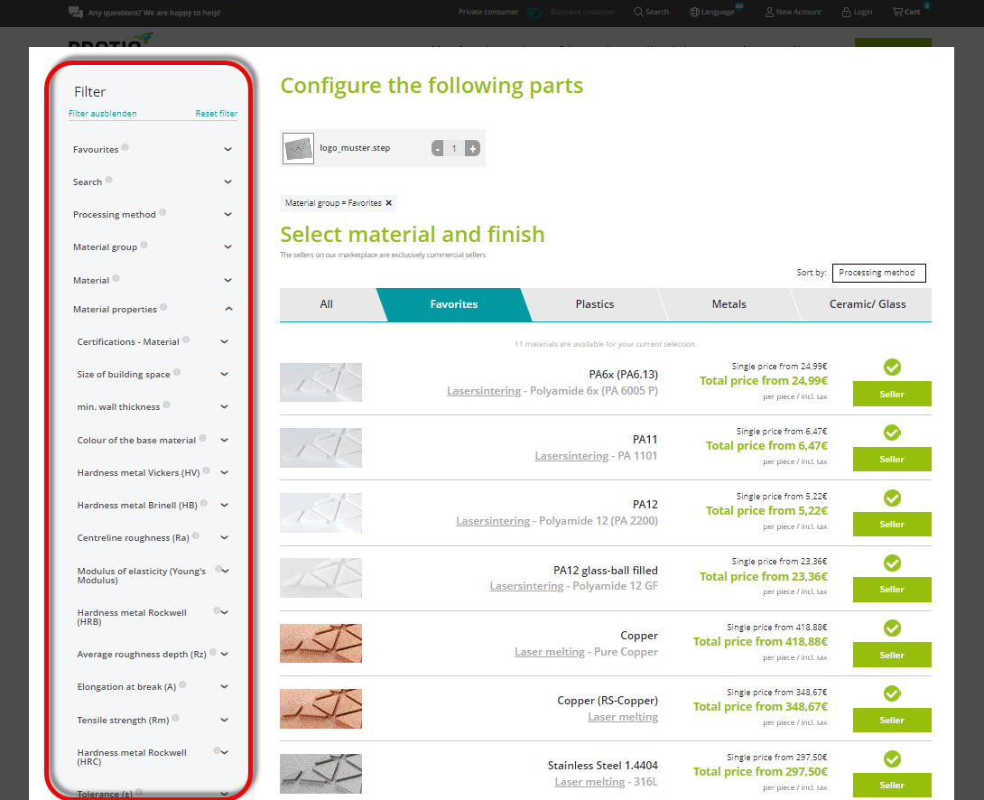Toggle Private consumer / Business customer switch
Image resolution: width=984 pixels, height=800 pixels.
(534, 13)
